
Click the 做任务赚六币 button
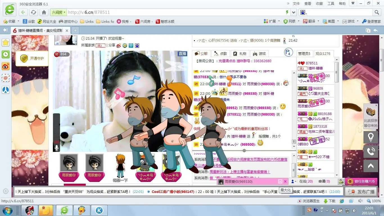[x=361, y=182]
